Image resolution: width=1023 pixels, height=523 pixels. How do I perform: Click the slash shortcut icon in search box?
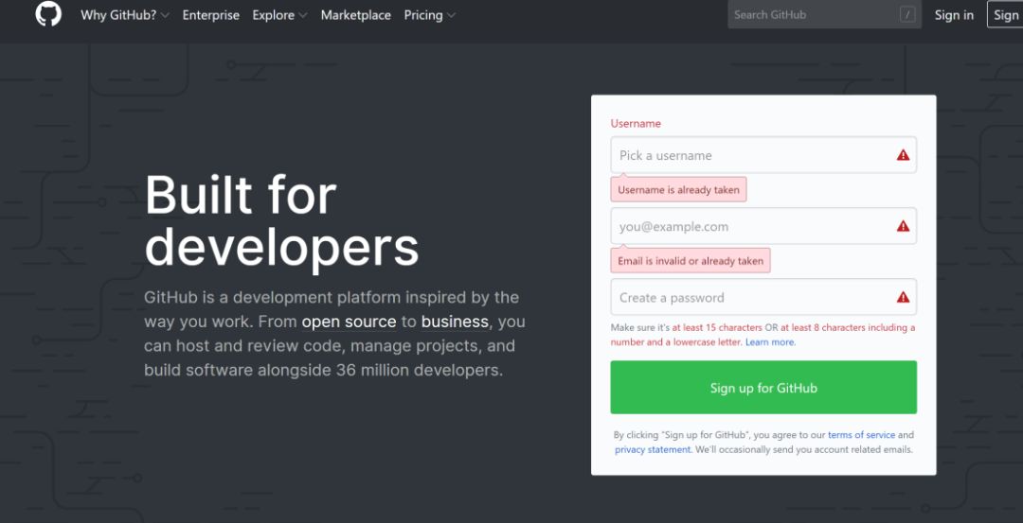pos(906,14)
